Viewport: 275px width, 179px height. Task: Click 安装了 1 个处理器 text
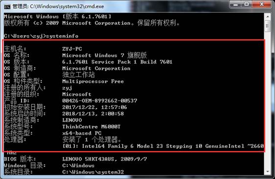point(92,139)
